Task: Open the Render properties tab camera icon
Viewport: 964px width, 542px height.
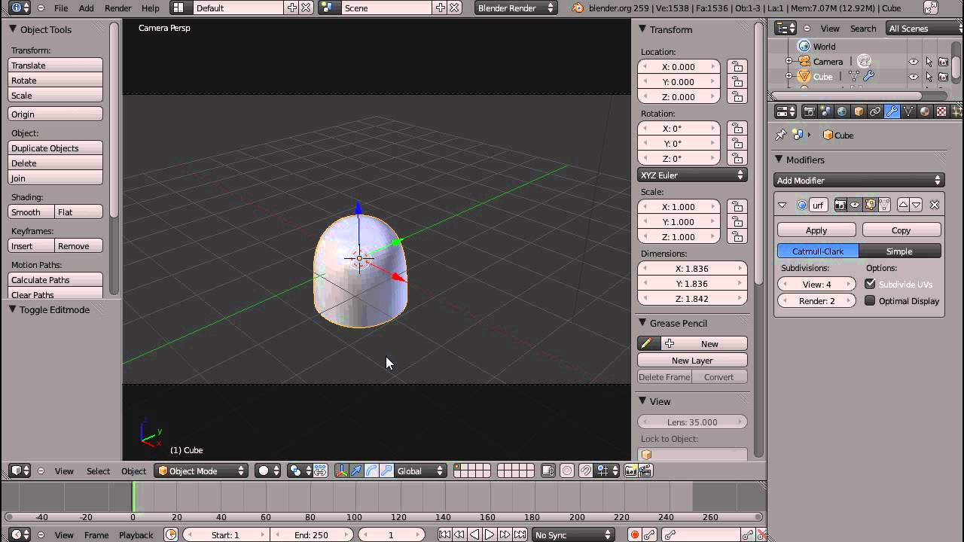Action: 809,111
